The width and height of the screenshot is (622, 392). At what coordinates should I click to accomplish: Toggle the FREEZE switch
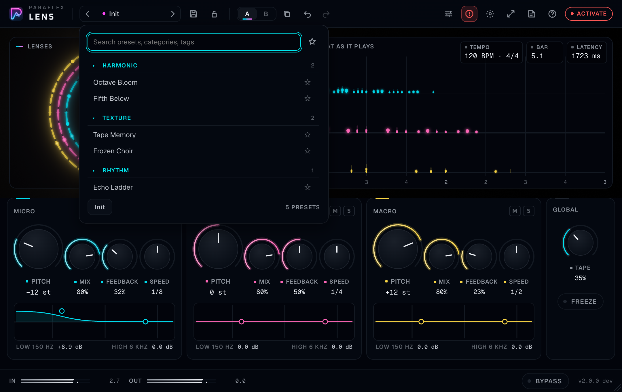[x=581, y=301]
